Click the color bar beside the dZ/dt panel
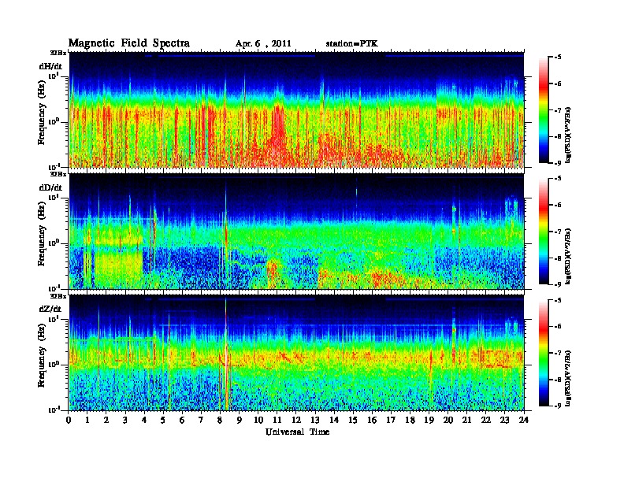Screen dimensions: 624x482 click(x=544, y=353)
